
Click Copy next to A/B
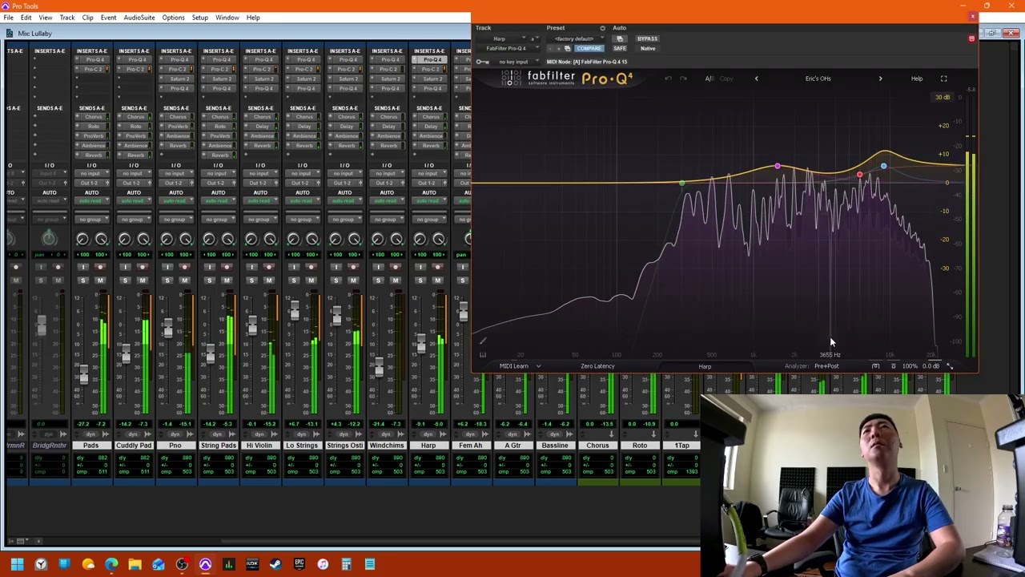coord(726,79)
